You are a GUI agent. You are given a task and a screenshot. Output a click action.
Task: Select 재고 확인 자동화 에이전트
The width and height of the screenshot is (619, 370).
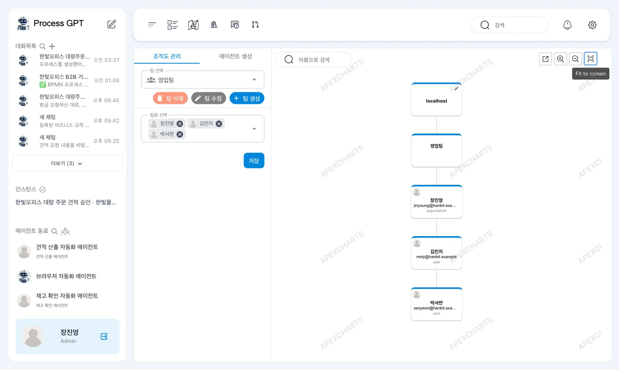click(x=67, y=300)
